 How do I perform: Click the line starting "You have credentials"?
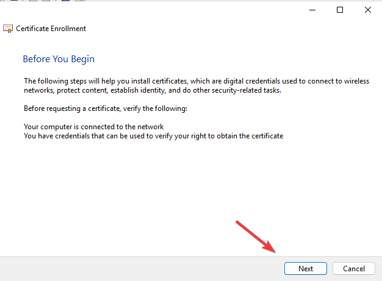point(154,136)
